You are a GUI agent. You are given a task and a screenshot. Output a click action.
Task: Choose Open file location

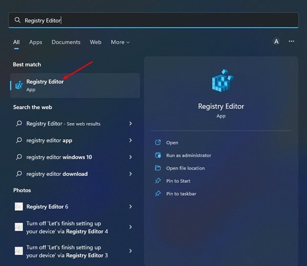(185, 168)
